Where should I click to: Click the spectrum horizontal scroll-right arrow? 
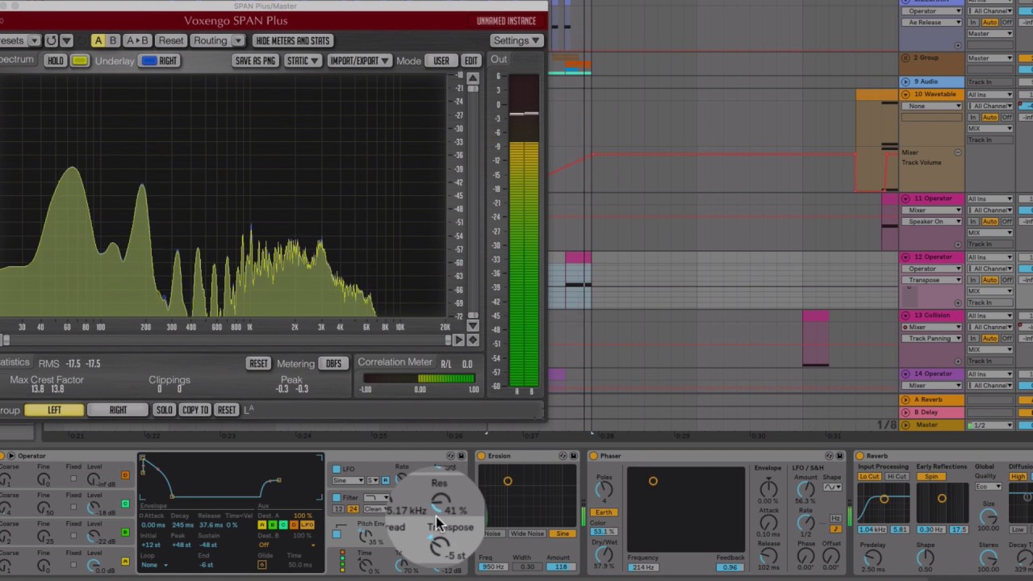458,341
